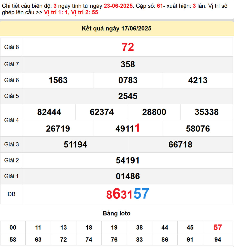
Task: Click the 'Giải 6' row label
Action: (x=12, y=80)
